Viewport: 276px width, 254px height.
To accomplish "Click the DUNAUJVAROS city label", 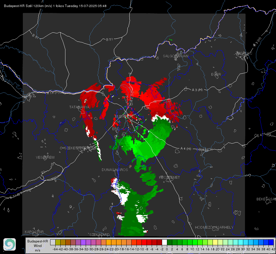I will (115, 170).
